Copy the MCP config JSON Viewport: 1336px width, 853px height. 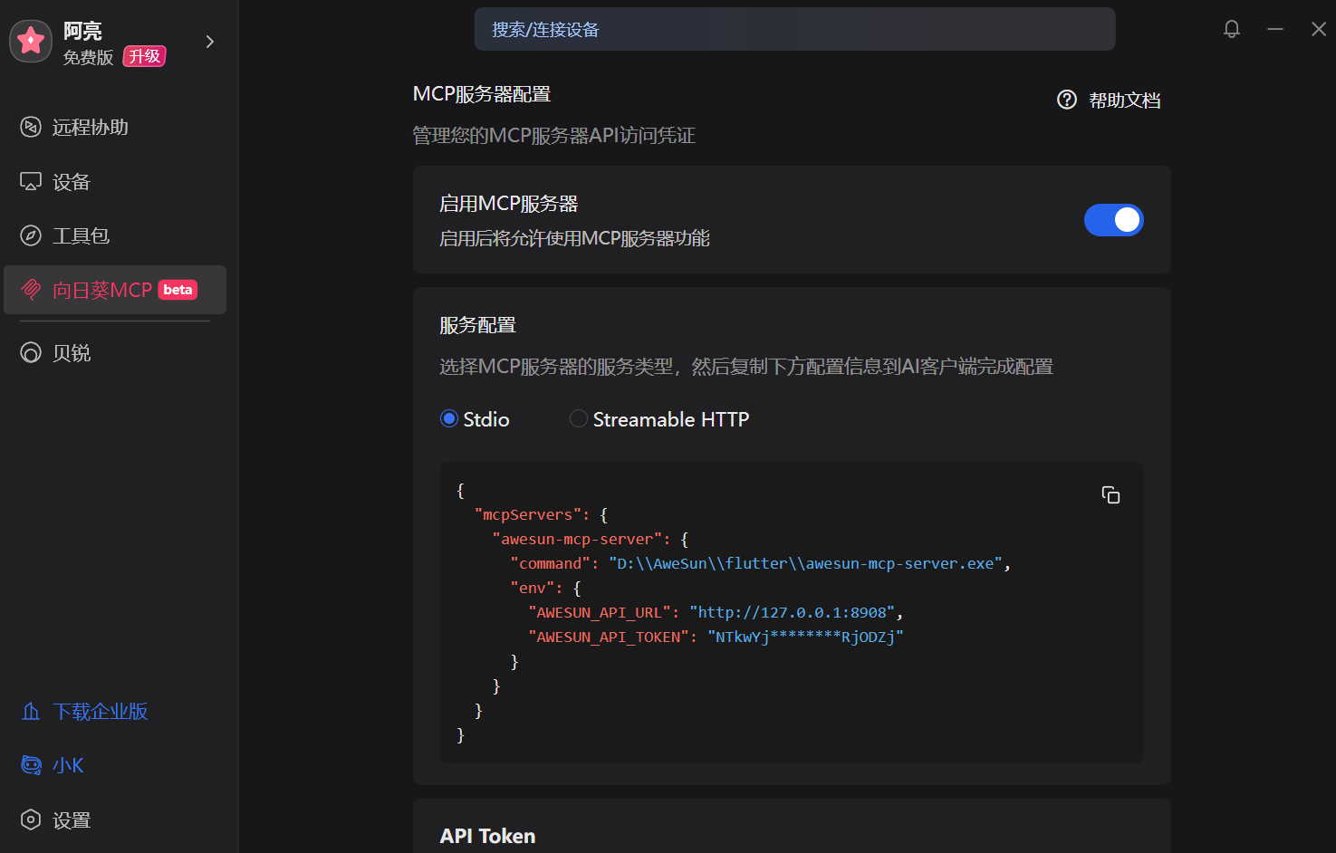pos(1110,494)
